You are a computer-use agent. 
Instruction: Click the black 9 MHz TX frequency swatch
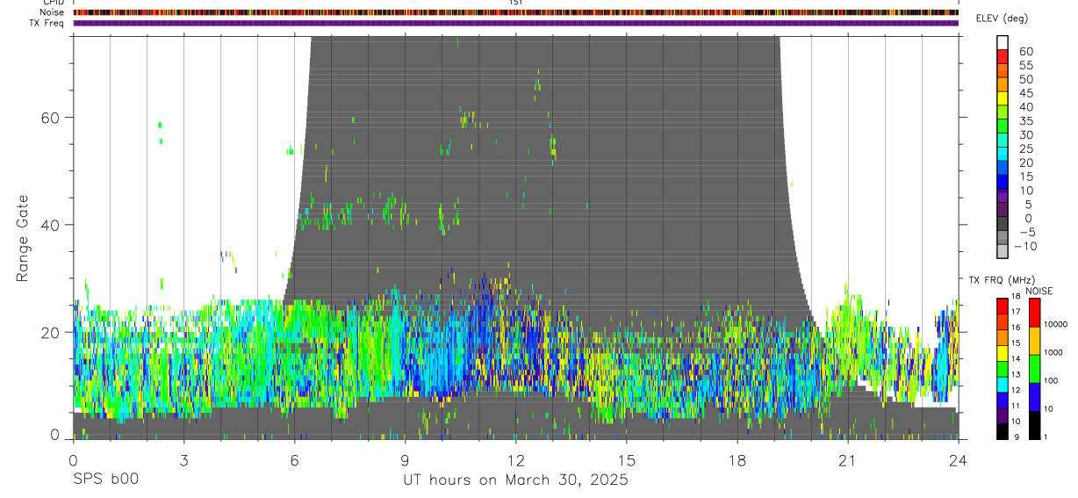click(x=1003, y=431)
